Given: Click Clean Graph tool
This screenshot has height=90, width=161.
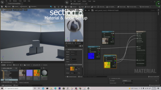Looking at the screenshot, I should [121, 7].
